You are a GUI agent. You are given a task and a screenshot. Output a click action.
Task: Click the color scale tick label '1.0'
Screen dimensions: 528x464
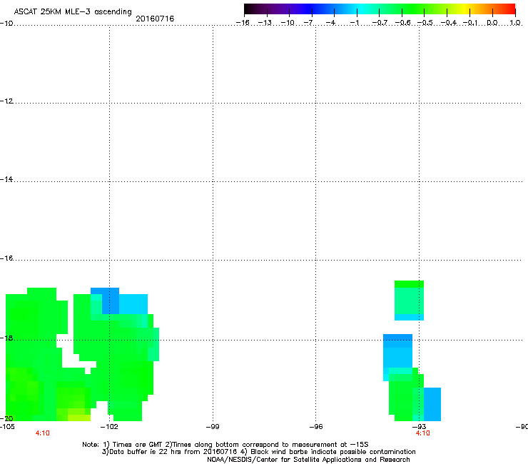[x=515, y=23]
